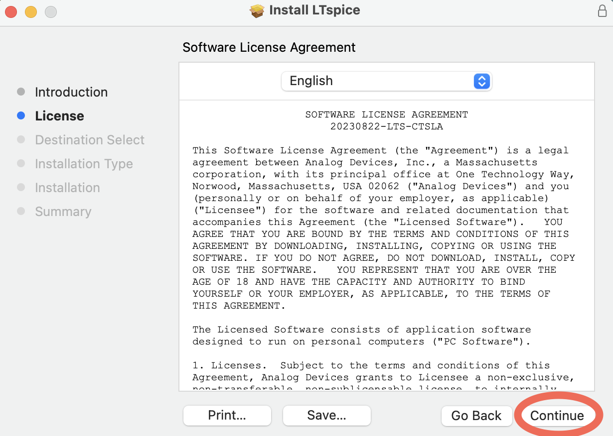Click the blue bullet beside License

[21, 116]
